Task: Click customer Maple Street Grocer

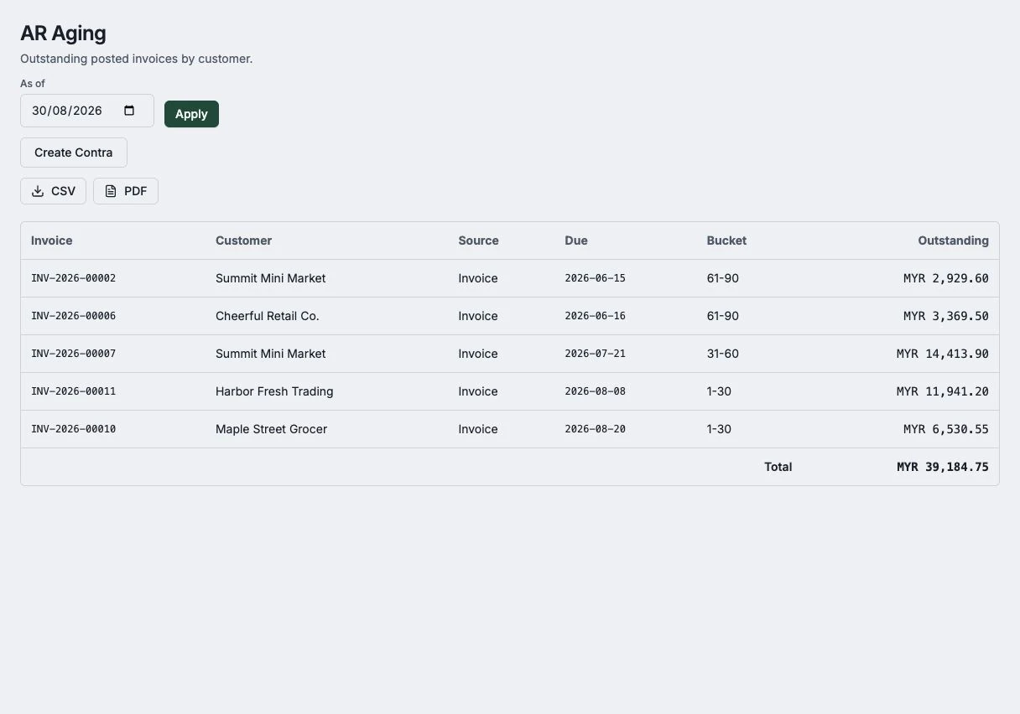Action: (271, 429)
